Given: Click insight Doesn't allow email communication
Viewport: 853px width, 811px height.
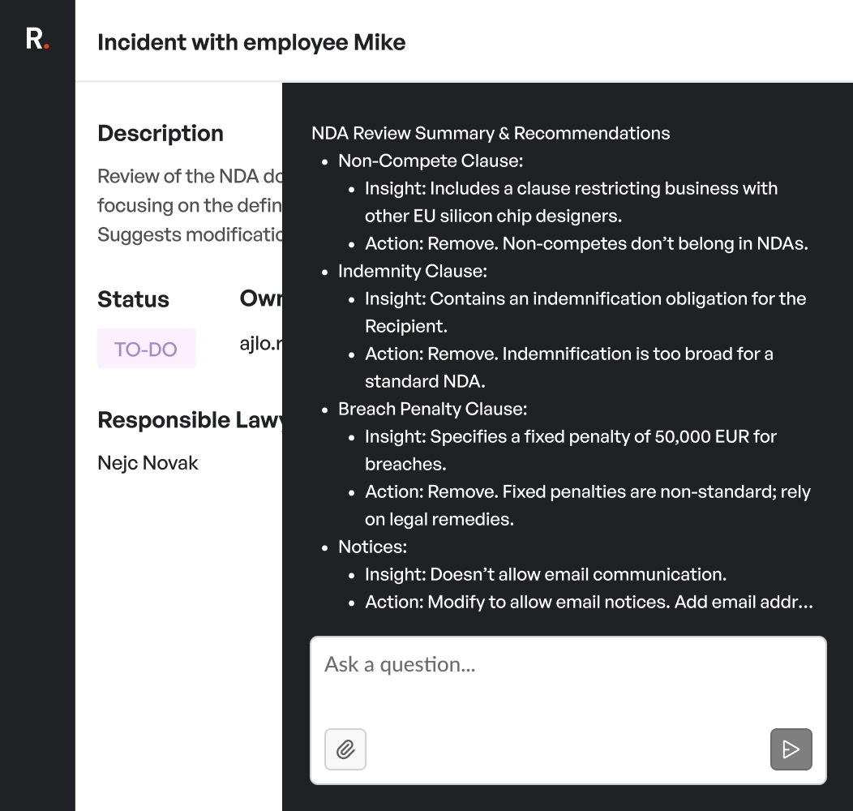Looking at the screenshot, I should point(546,575).
